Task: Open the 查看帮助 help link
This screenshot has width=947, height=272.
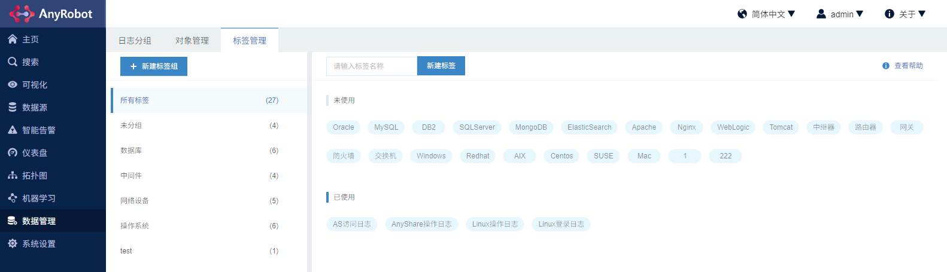Action: [x=903, y=66]
